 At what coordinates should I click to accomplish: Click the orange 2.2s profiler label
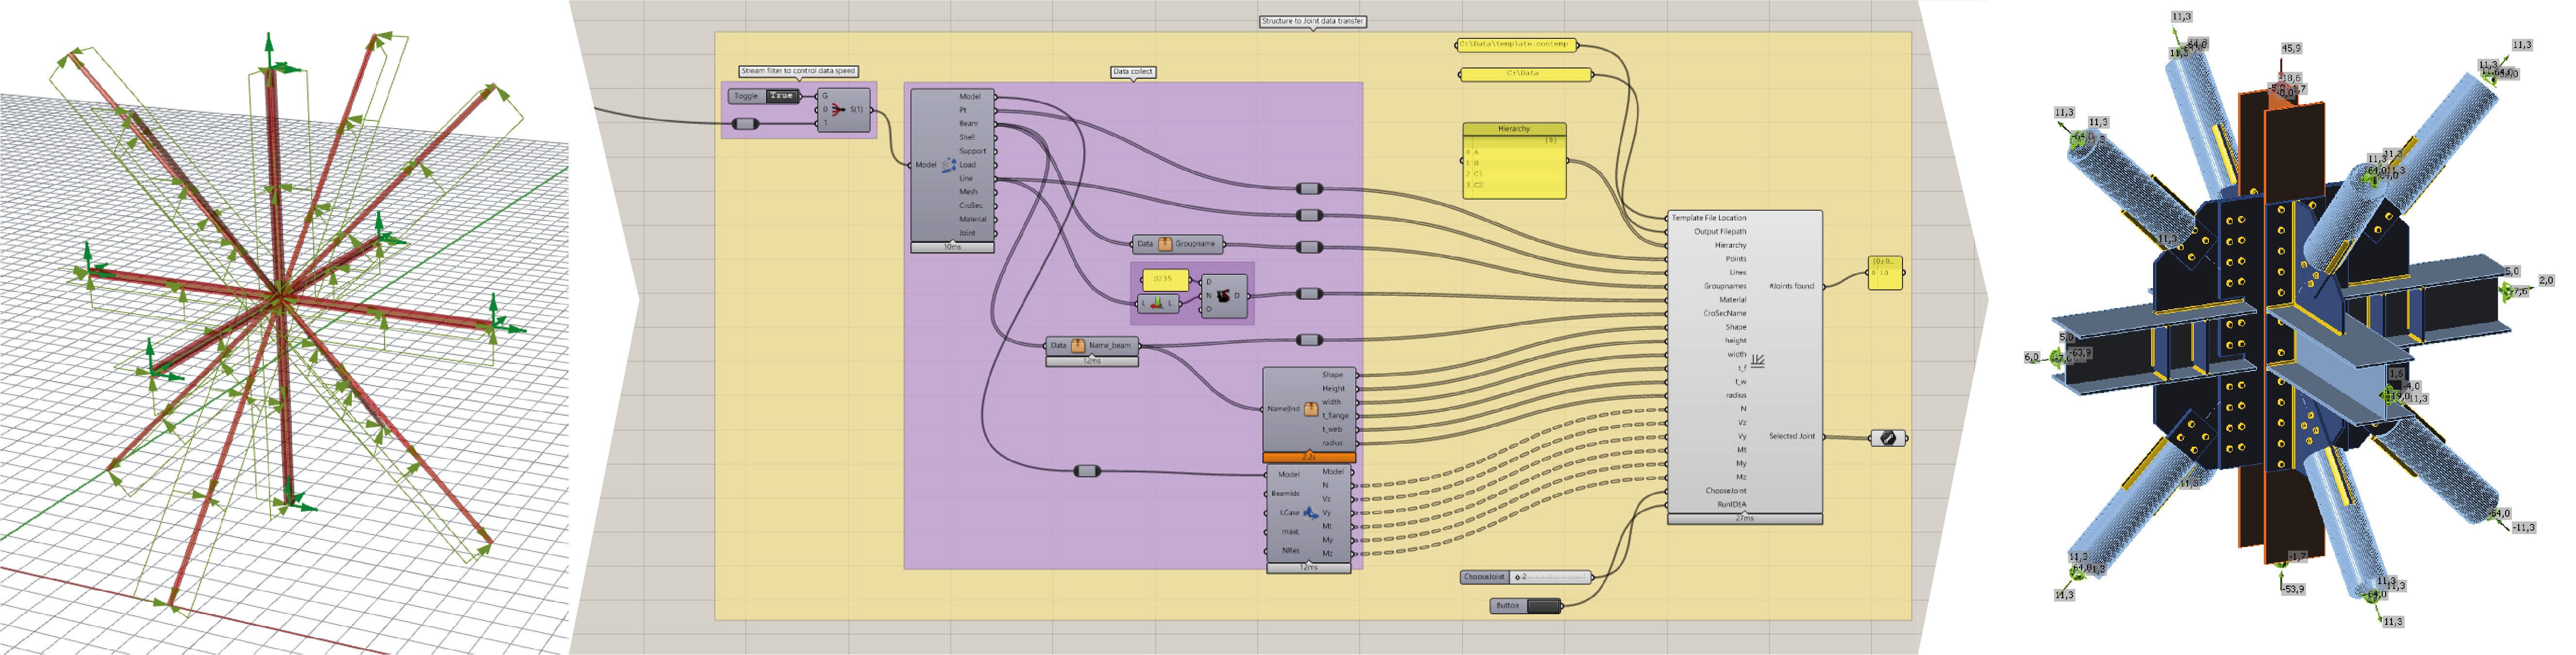(1309, 457)
